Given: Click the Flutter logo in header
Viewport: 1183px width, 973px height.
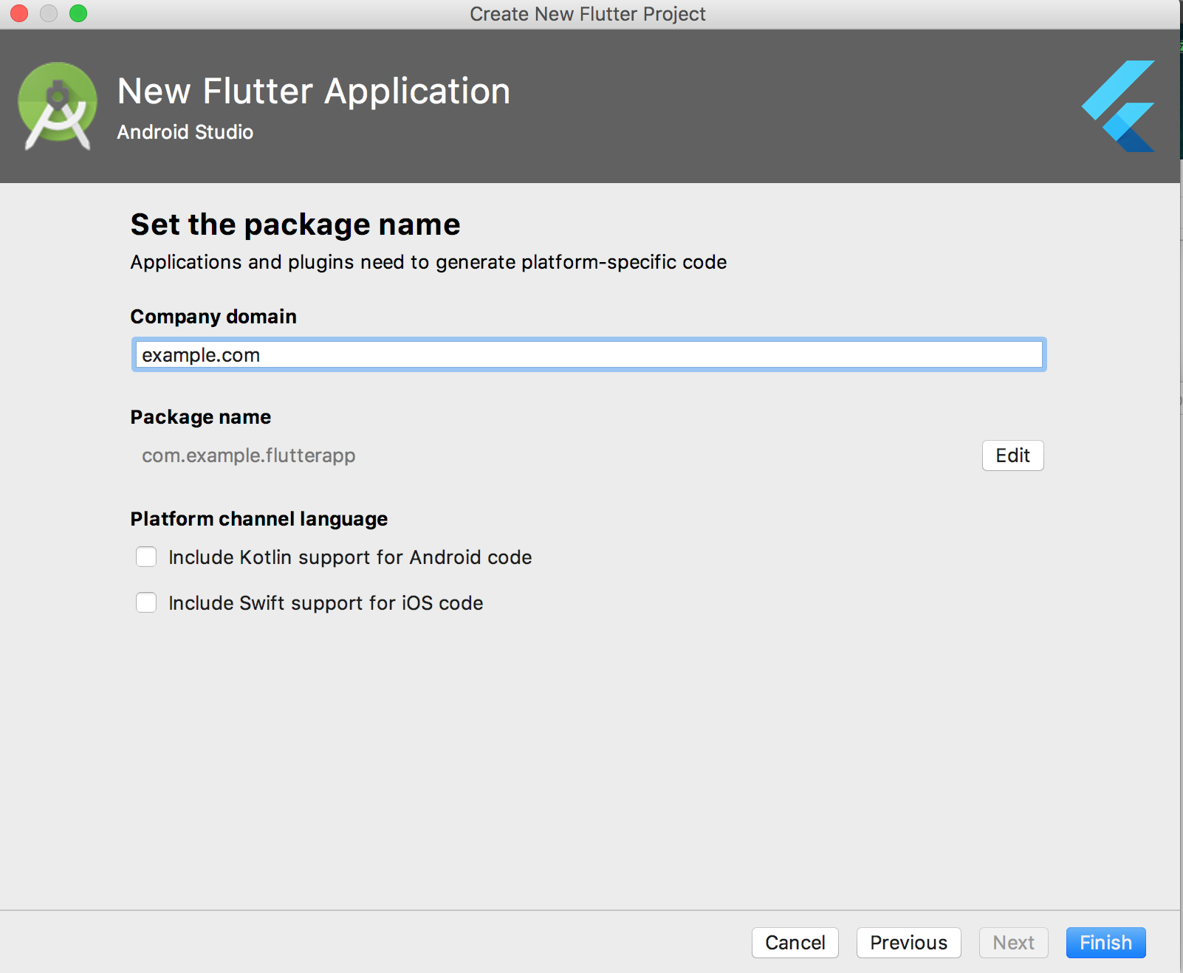Looking at the screenshot, I should coord(1119,106).
